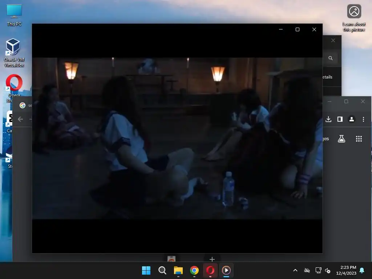Screen dimensions: 372x279
Task: Open the Windows Start menu
Action: click(146, 270)
